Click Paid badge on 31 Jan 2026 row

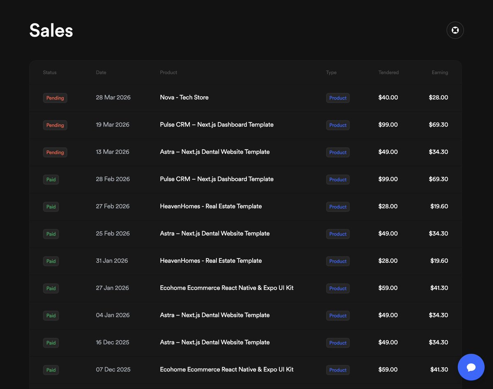click(51, 261)
